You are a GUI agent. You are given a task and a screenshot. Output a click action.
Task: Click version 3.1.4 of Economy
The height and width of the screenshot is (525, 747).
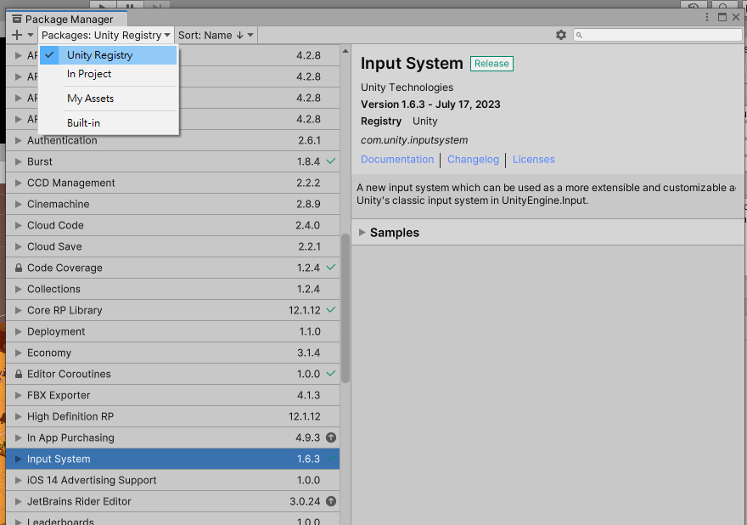coord(309,353)
